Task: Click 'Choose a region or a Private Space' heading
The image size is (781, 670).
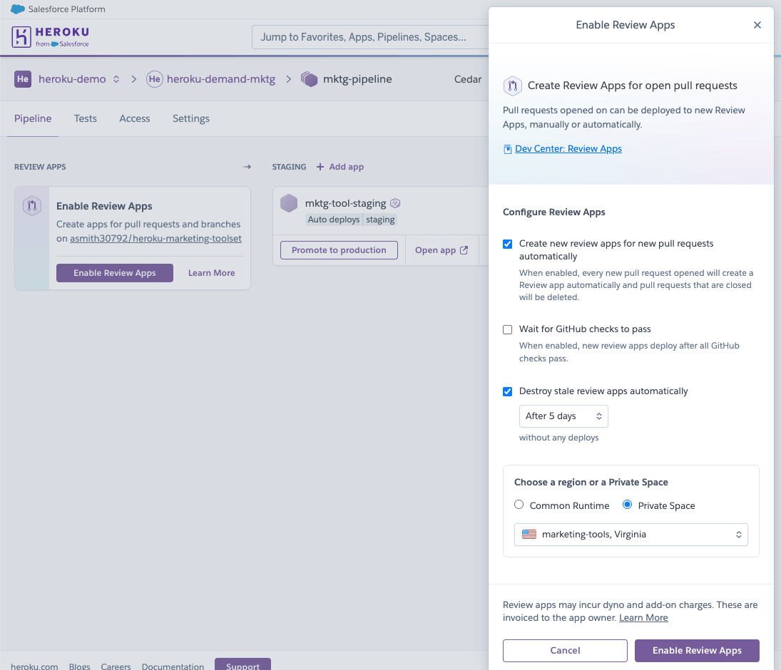Action: [x=591, y=483]
